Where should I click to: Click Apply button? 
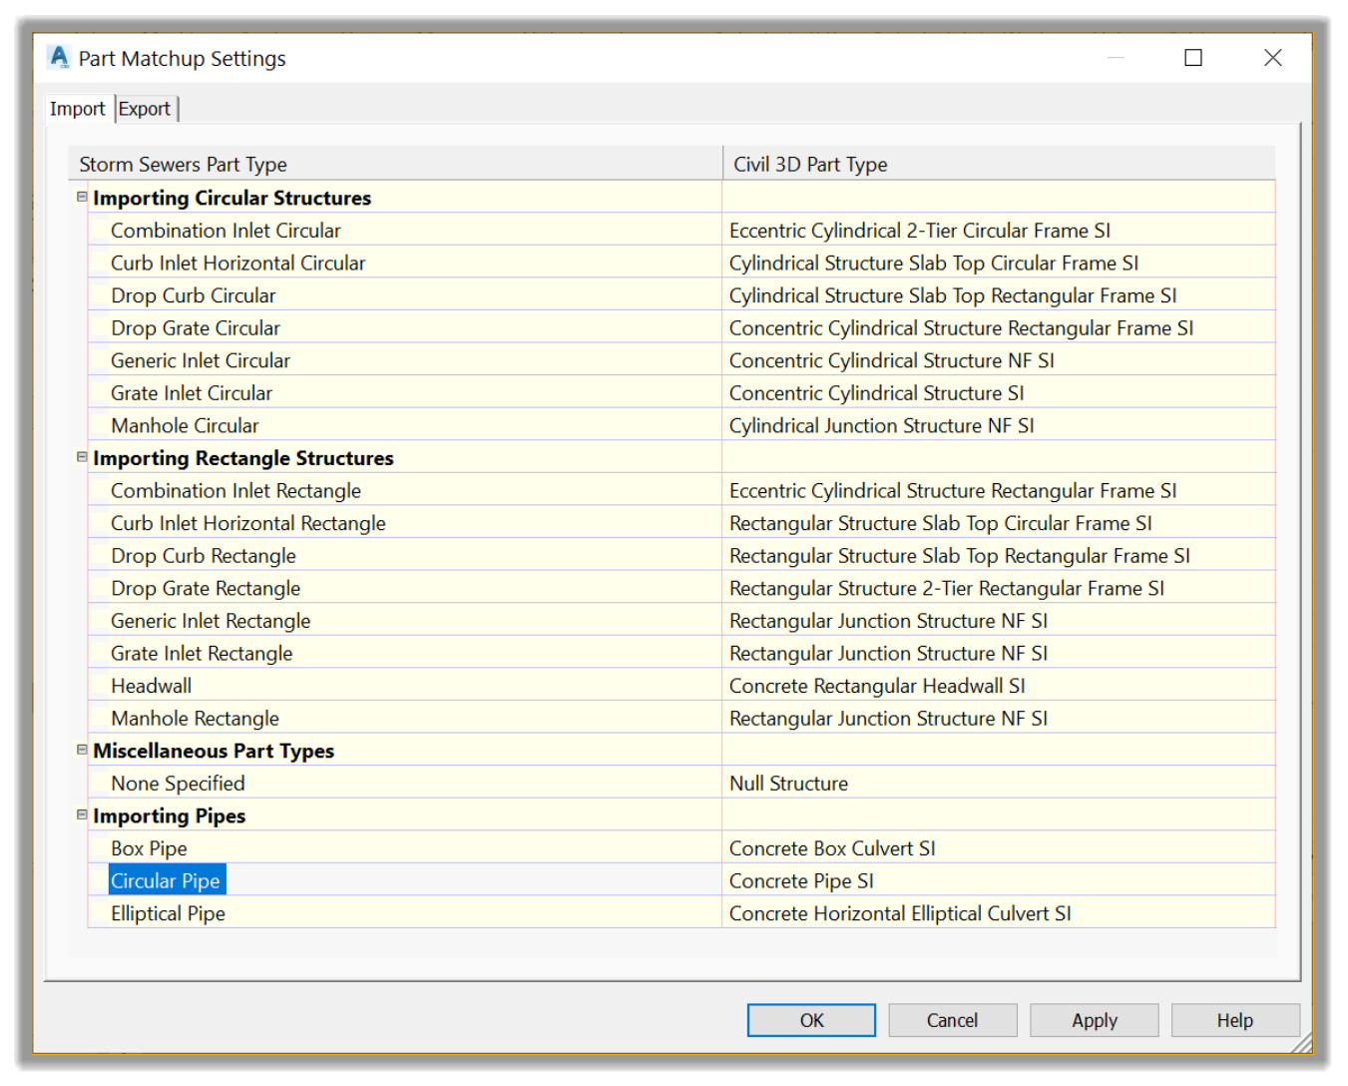pos(1094,1020)
